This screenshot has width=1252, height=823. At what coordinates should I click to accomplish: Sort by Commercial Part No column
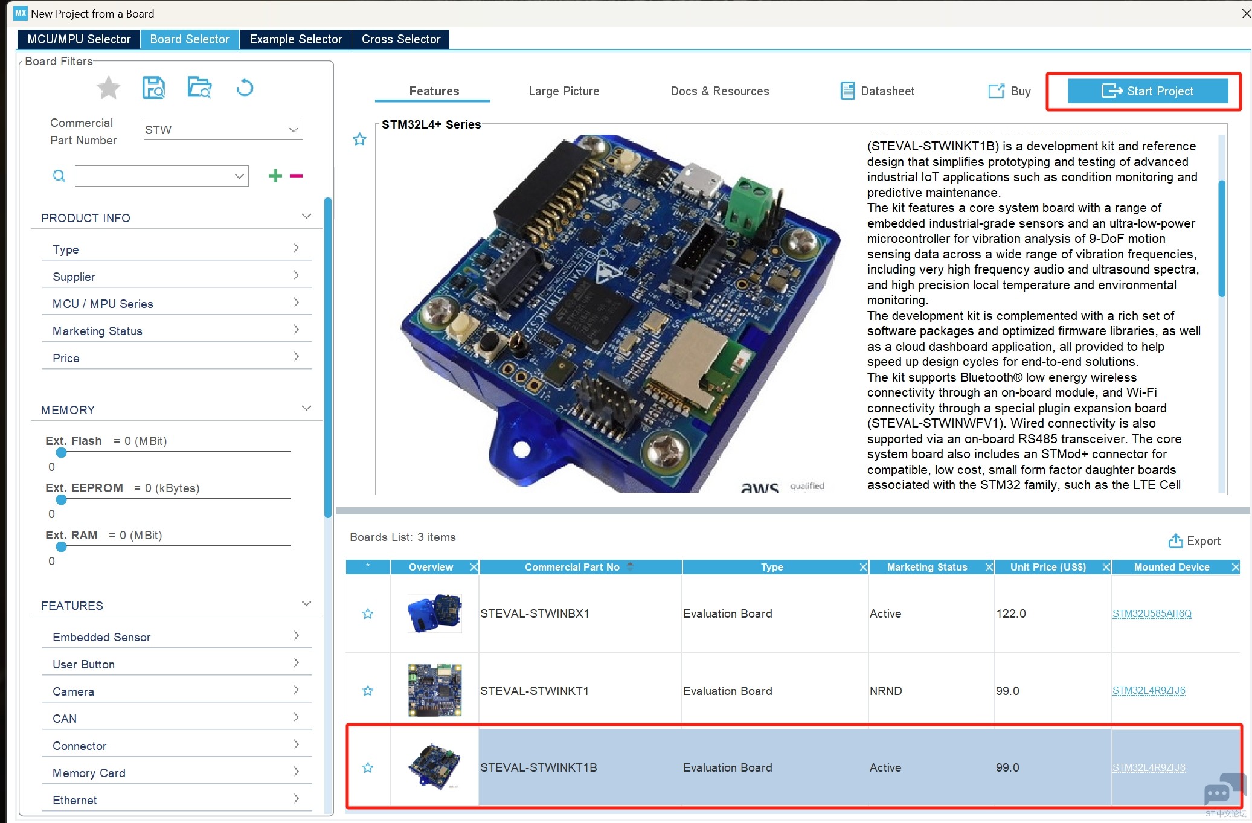coord(580,567)
